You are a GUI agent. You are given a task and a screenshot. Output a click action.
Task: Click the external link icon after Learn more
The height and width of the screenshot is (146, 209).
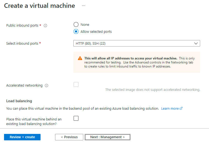tap(181, 109)
